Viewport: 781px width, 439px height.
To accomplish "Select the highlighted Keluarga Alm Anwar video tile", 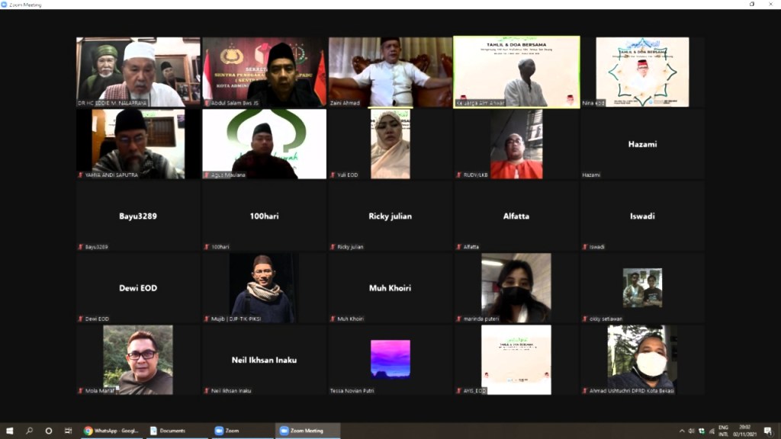I will (x=516, y=72).
